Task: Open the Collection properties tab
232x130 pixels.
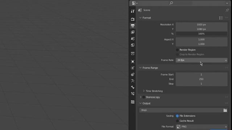Action: coord(133,53)
